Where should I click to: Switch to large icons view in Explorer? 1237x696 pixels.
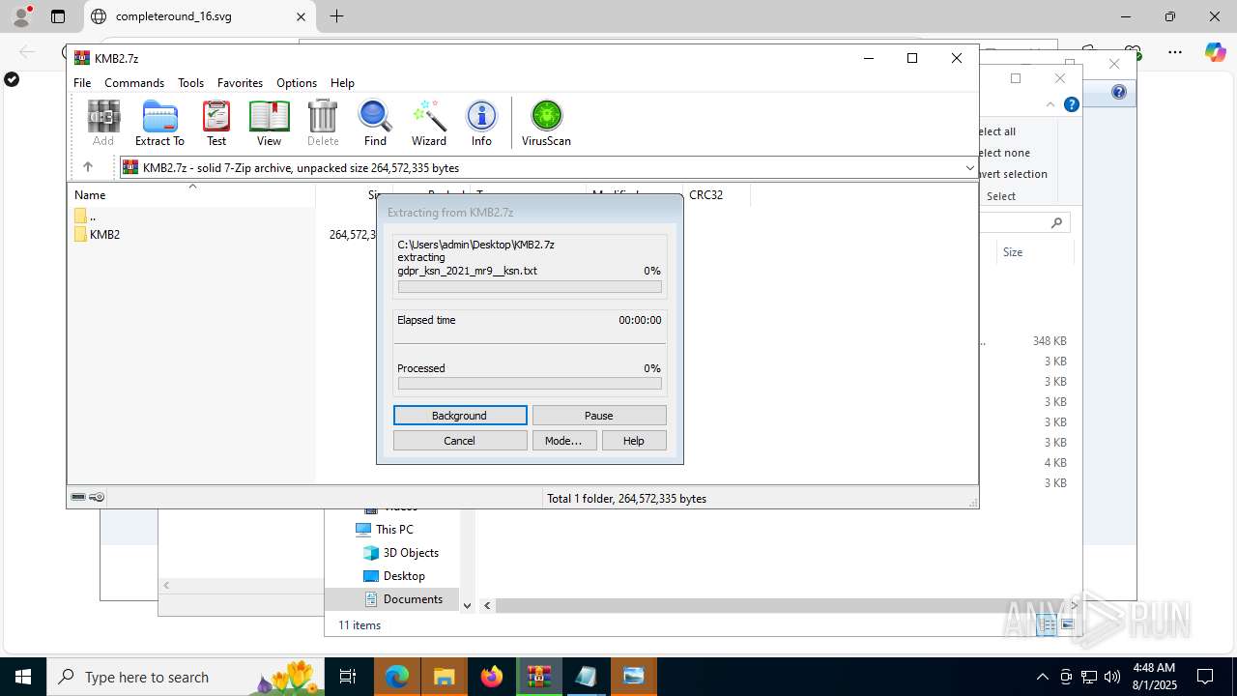pos(1068,625)
